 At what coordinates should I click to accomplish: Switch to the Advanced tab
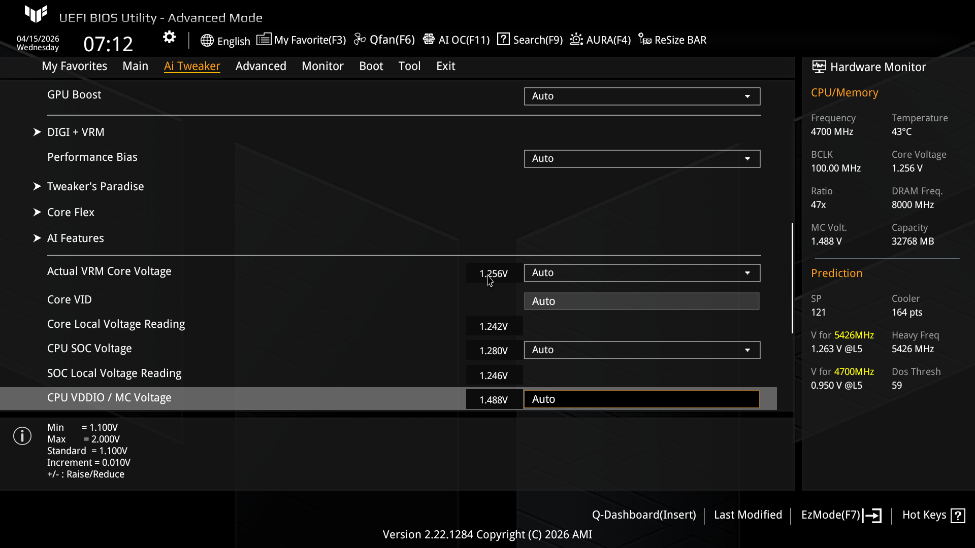tap(261, 66)
